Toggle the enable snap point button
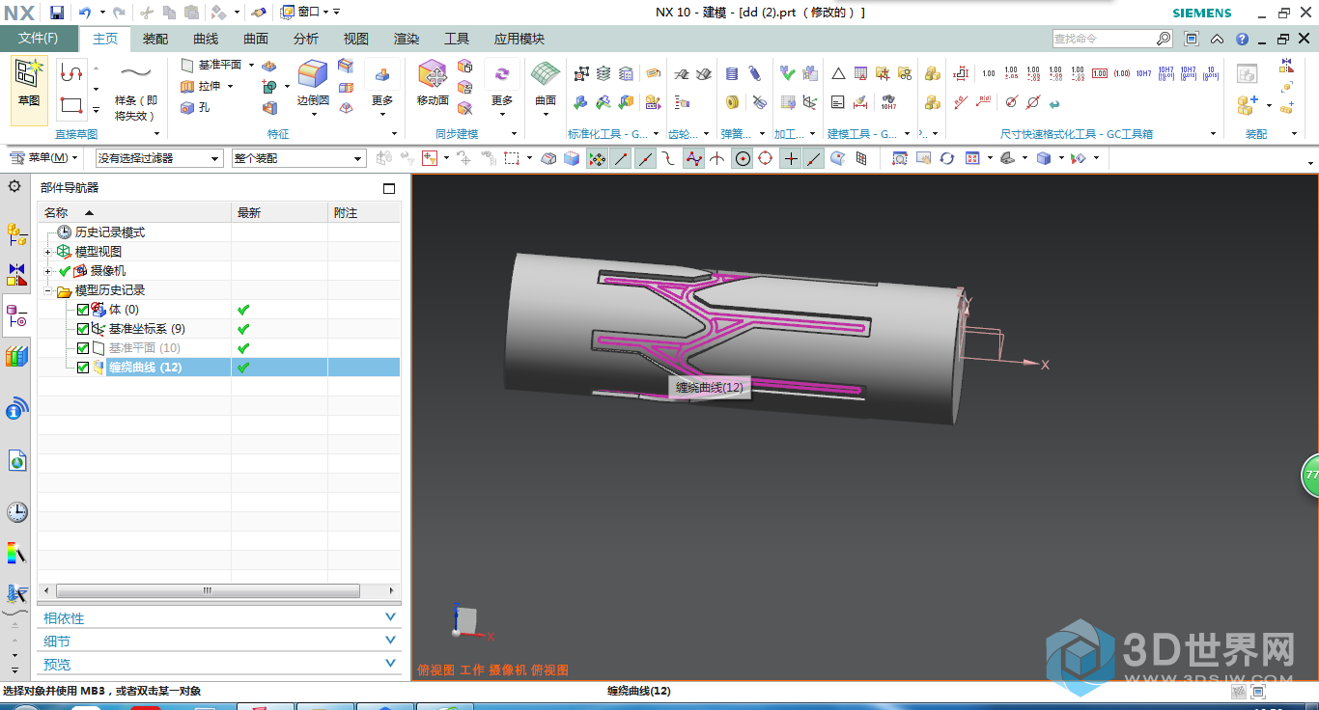 click(598, 158)
